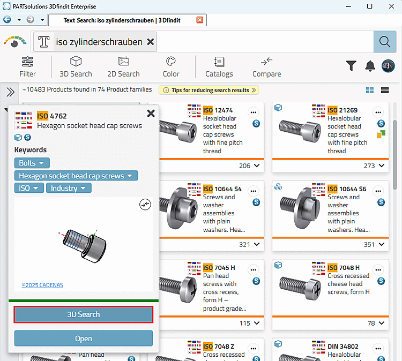
Task: Switch to list view
Action: tap(385, 90)
